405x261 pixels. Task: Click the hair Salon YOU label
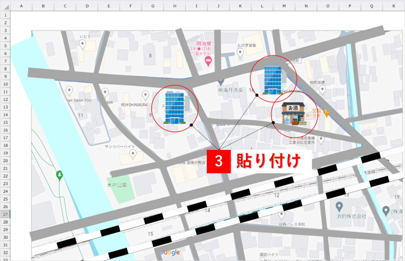(x=79, y=101)
